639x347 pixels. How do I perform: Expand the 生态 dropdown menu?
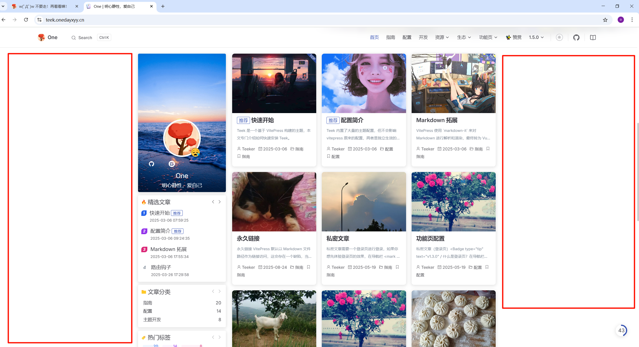click(x=464, y=37)
